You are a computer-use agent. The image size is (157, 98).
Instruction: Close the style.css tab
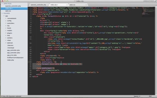(x=86, y=5)
